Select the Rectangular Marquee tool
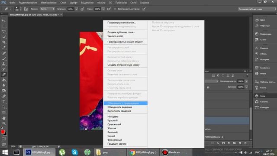The width and height of the screenshot is (277, 156). click(x=4, y=26)
